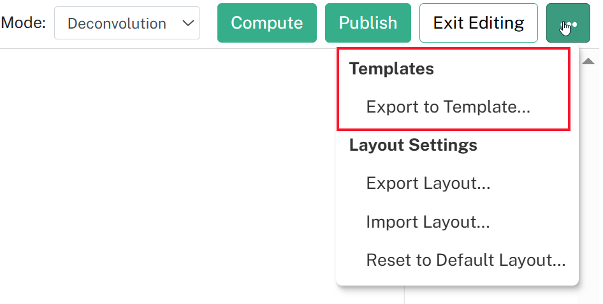
Task: Click the Mode: label text
Action: coord(24,23)
